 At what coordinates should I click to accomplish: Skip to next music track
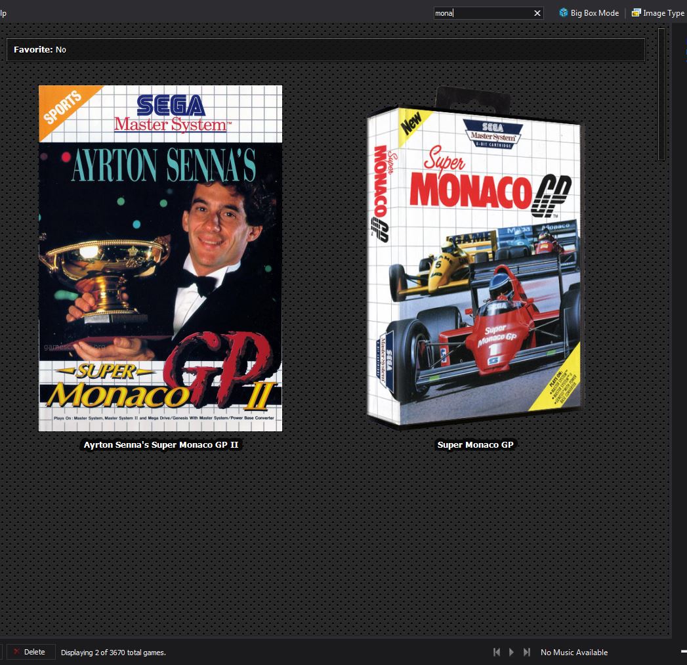click(527, 653)
